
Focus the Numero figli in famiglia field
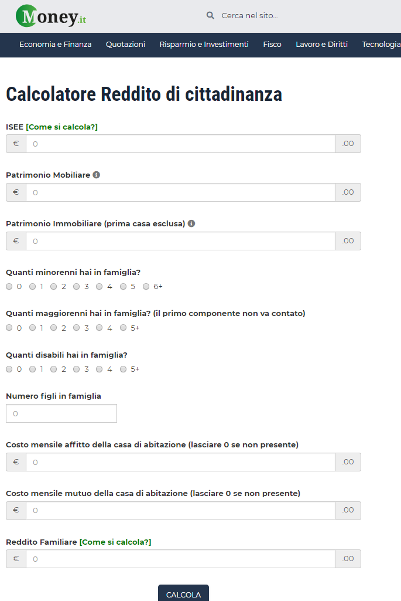[61, 413]
